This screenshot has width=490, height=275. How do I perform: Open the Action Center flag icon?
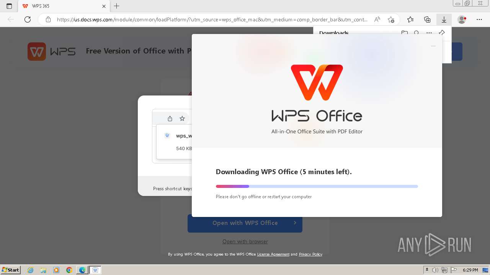pyautogui.click(x=454, y=270)
